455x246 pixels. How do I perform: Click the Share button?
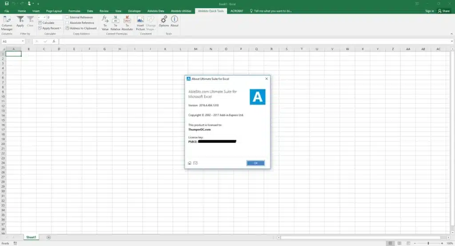click(x=444, y=11)
